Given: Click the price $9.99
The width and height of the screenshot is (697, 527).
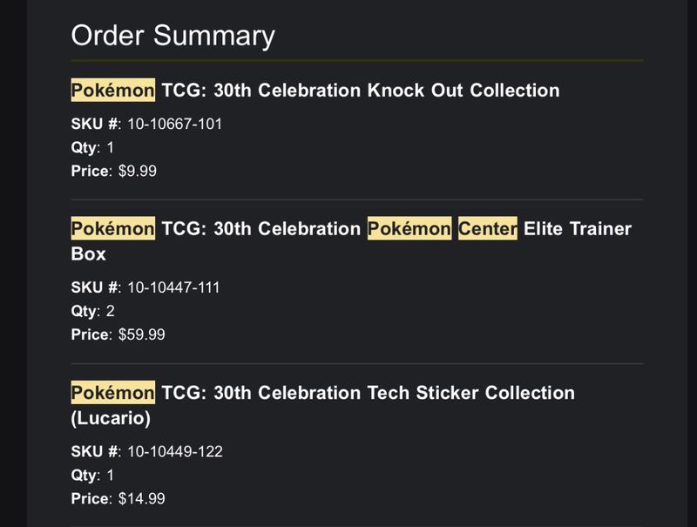Looking at the screenshot, I should [137, 171].
